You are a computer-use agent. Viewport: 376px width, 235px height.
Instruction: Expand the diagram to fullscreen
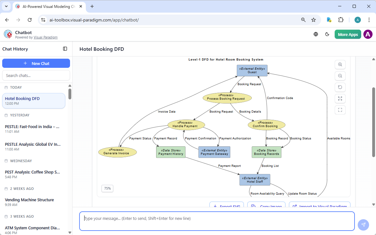(340, 98)
